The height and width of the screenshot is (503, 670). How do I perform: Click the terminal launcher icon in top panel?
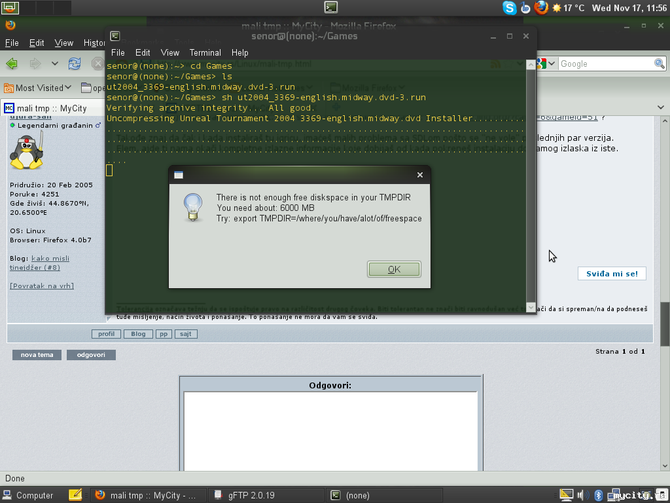330,7
